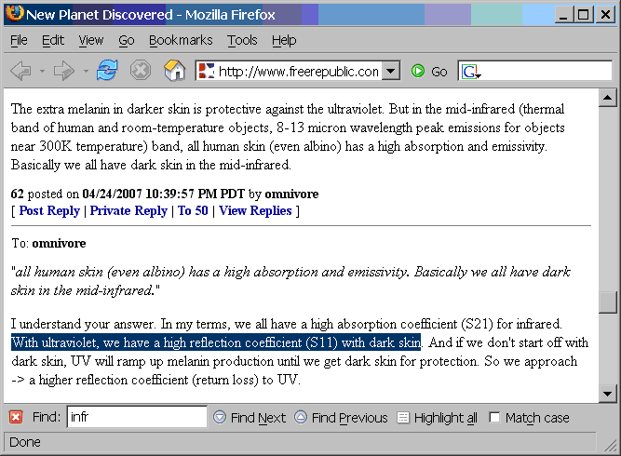
Task: Click the Find text field containing infr
Action: (137, 417)
